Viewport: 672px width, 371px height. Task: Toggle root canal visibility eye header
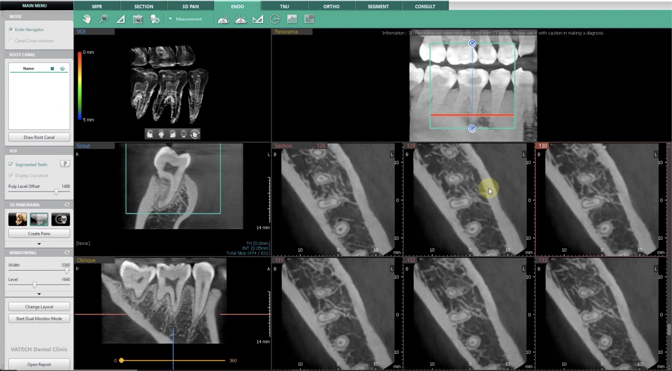pos(63,68)
